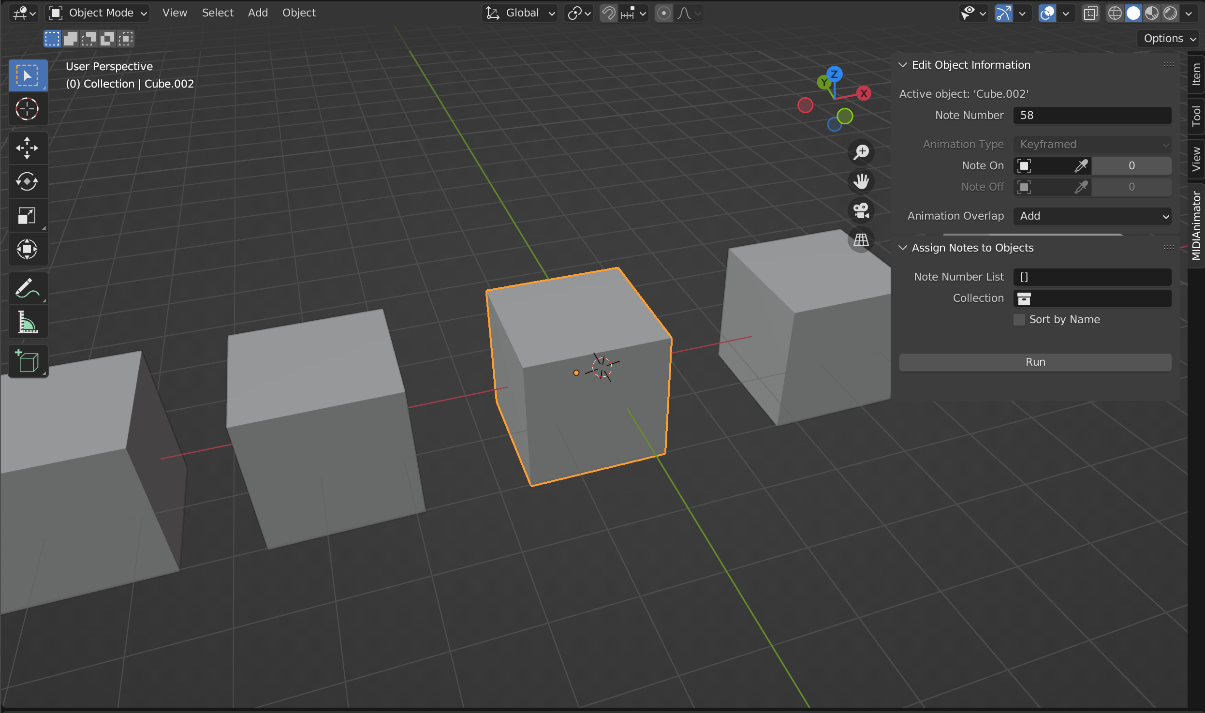Pick the Annotate pencil tool
1205x713 pixels.
[x=27, y=288]
